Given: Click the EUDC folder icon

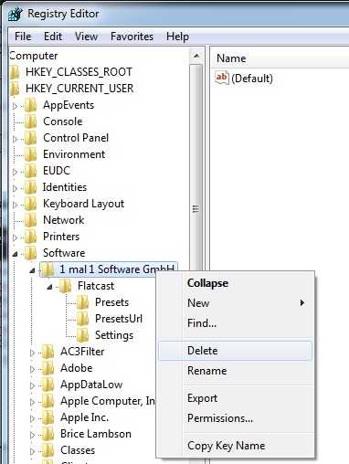Looking at the screenshot, I should (31, 171).
